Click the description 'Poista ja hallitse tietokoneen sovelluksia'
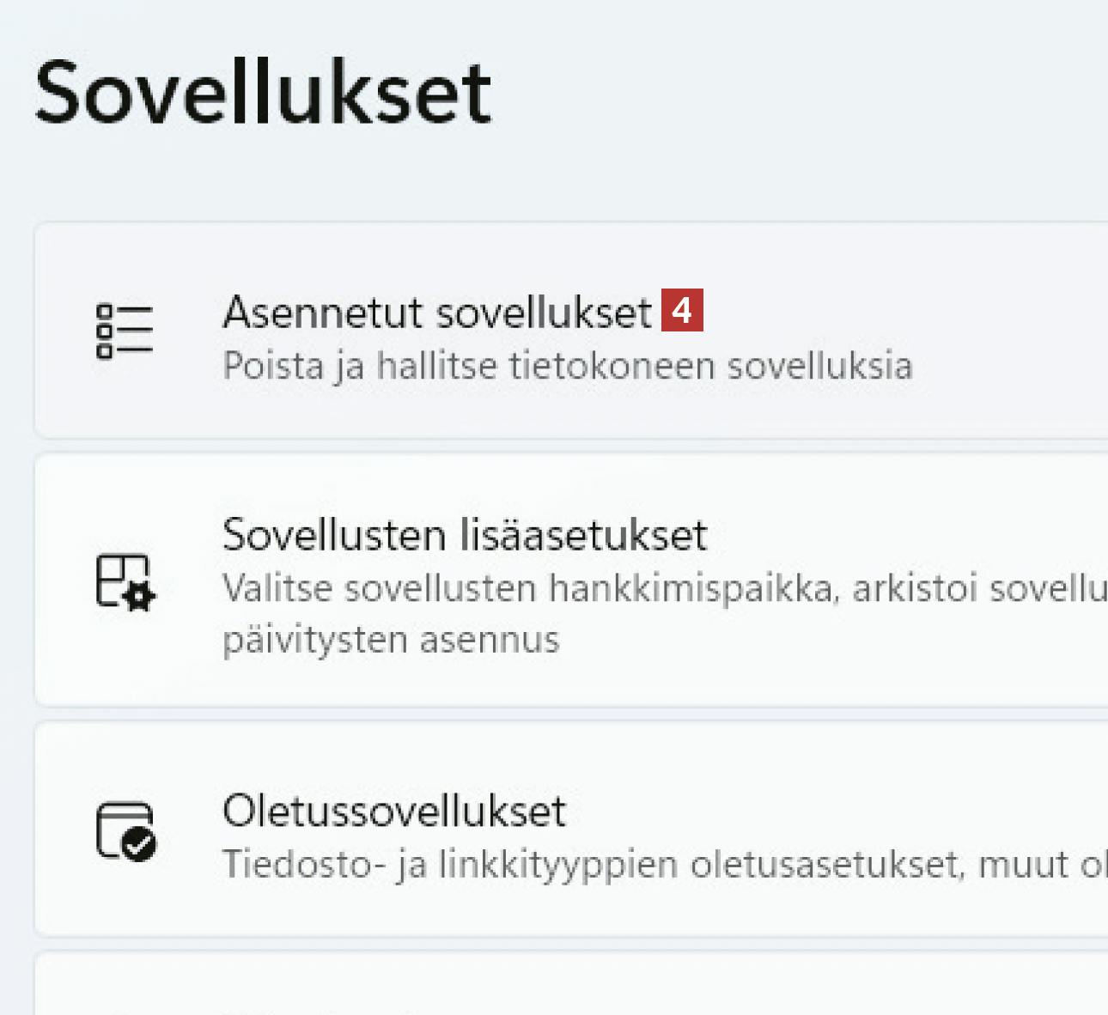 click(567, 366)
